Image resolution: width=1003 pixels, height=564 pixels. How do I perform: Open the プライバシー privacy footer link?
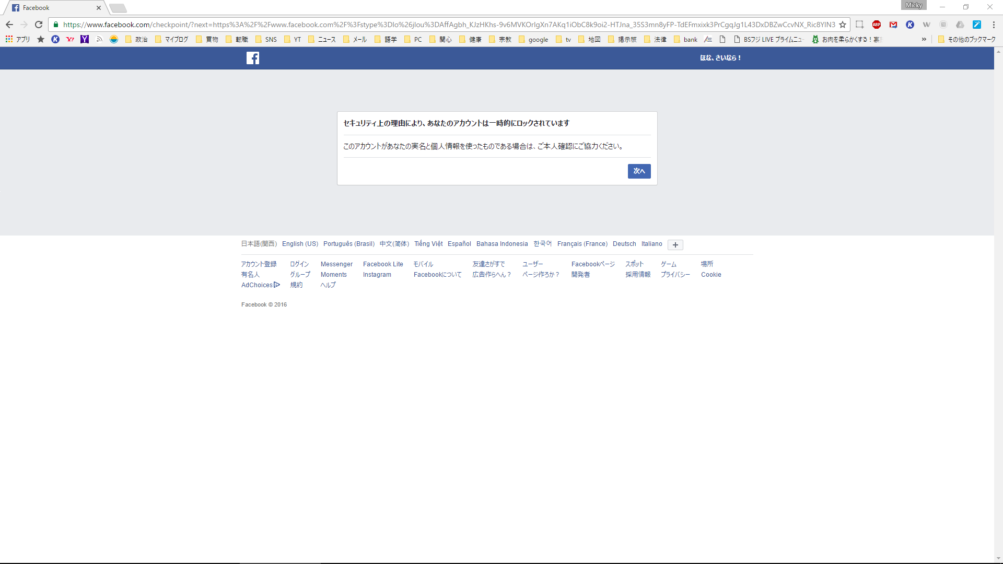[x=675, y=275]
